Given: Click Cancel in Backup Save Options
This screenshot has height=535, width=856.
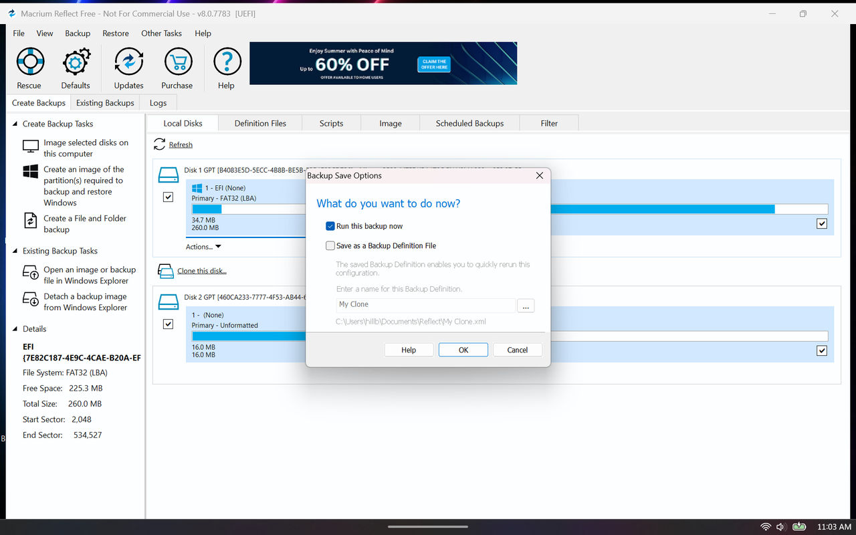Looking at the screenshot, I should coord(518,350).
